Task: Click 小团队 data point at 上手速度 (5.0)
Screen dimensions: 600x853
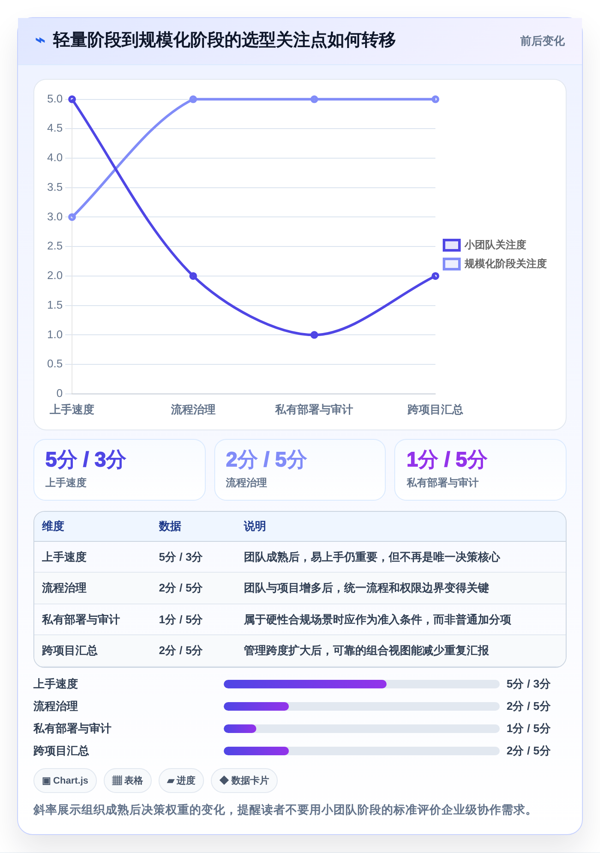Action: point(72,99)
